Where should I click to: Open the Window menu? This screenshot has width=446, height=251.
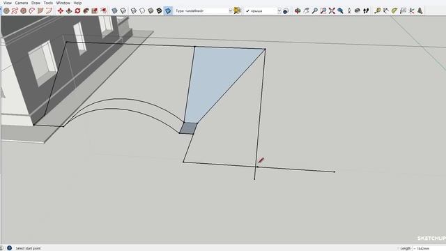pos(63,3)
